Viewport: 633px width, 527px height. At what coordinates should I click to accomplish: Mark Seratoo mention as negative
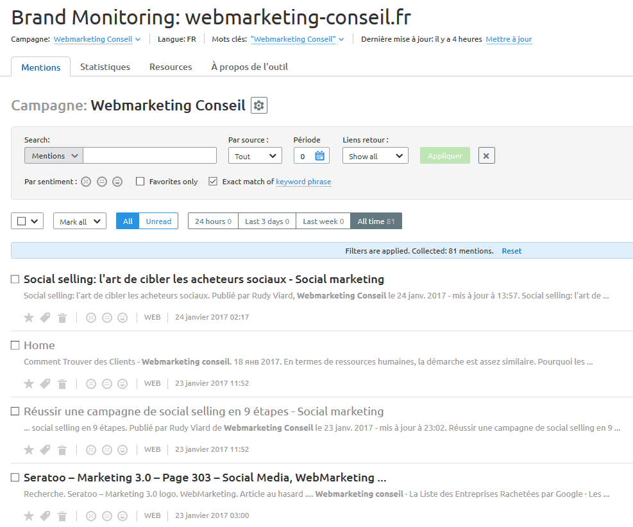click(91, 516)
